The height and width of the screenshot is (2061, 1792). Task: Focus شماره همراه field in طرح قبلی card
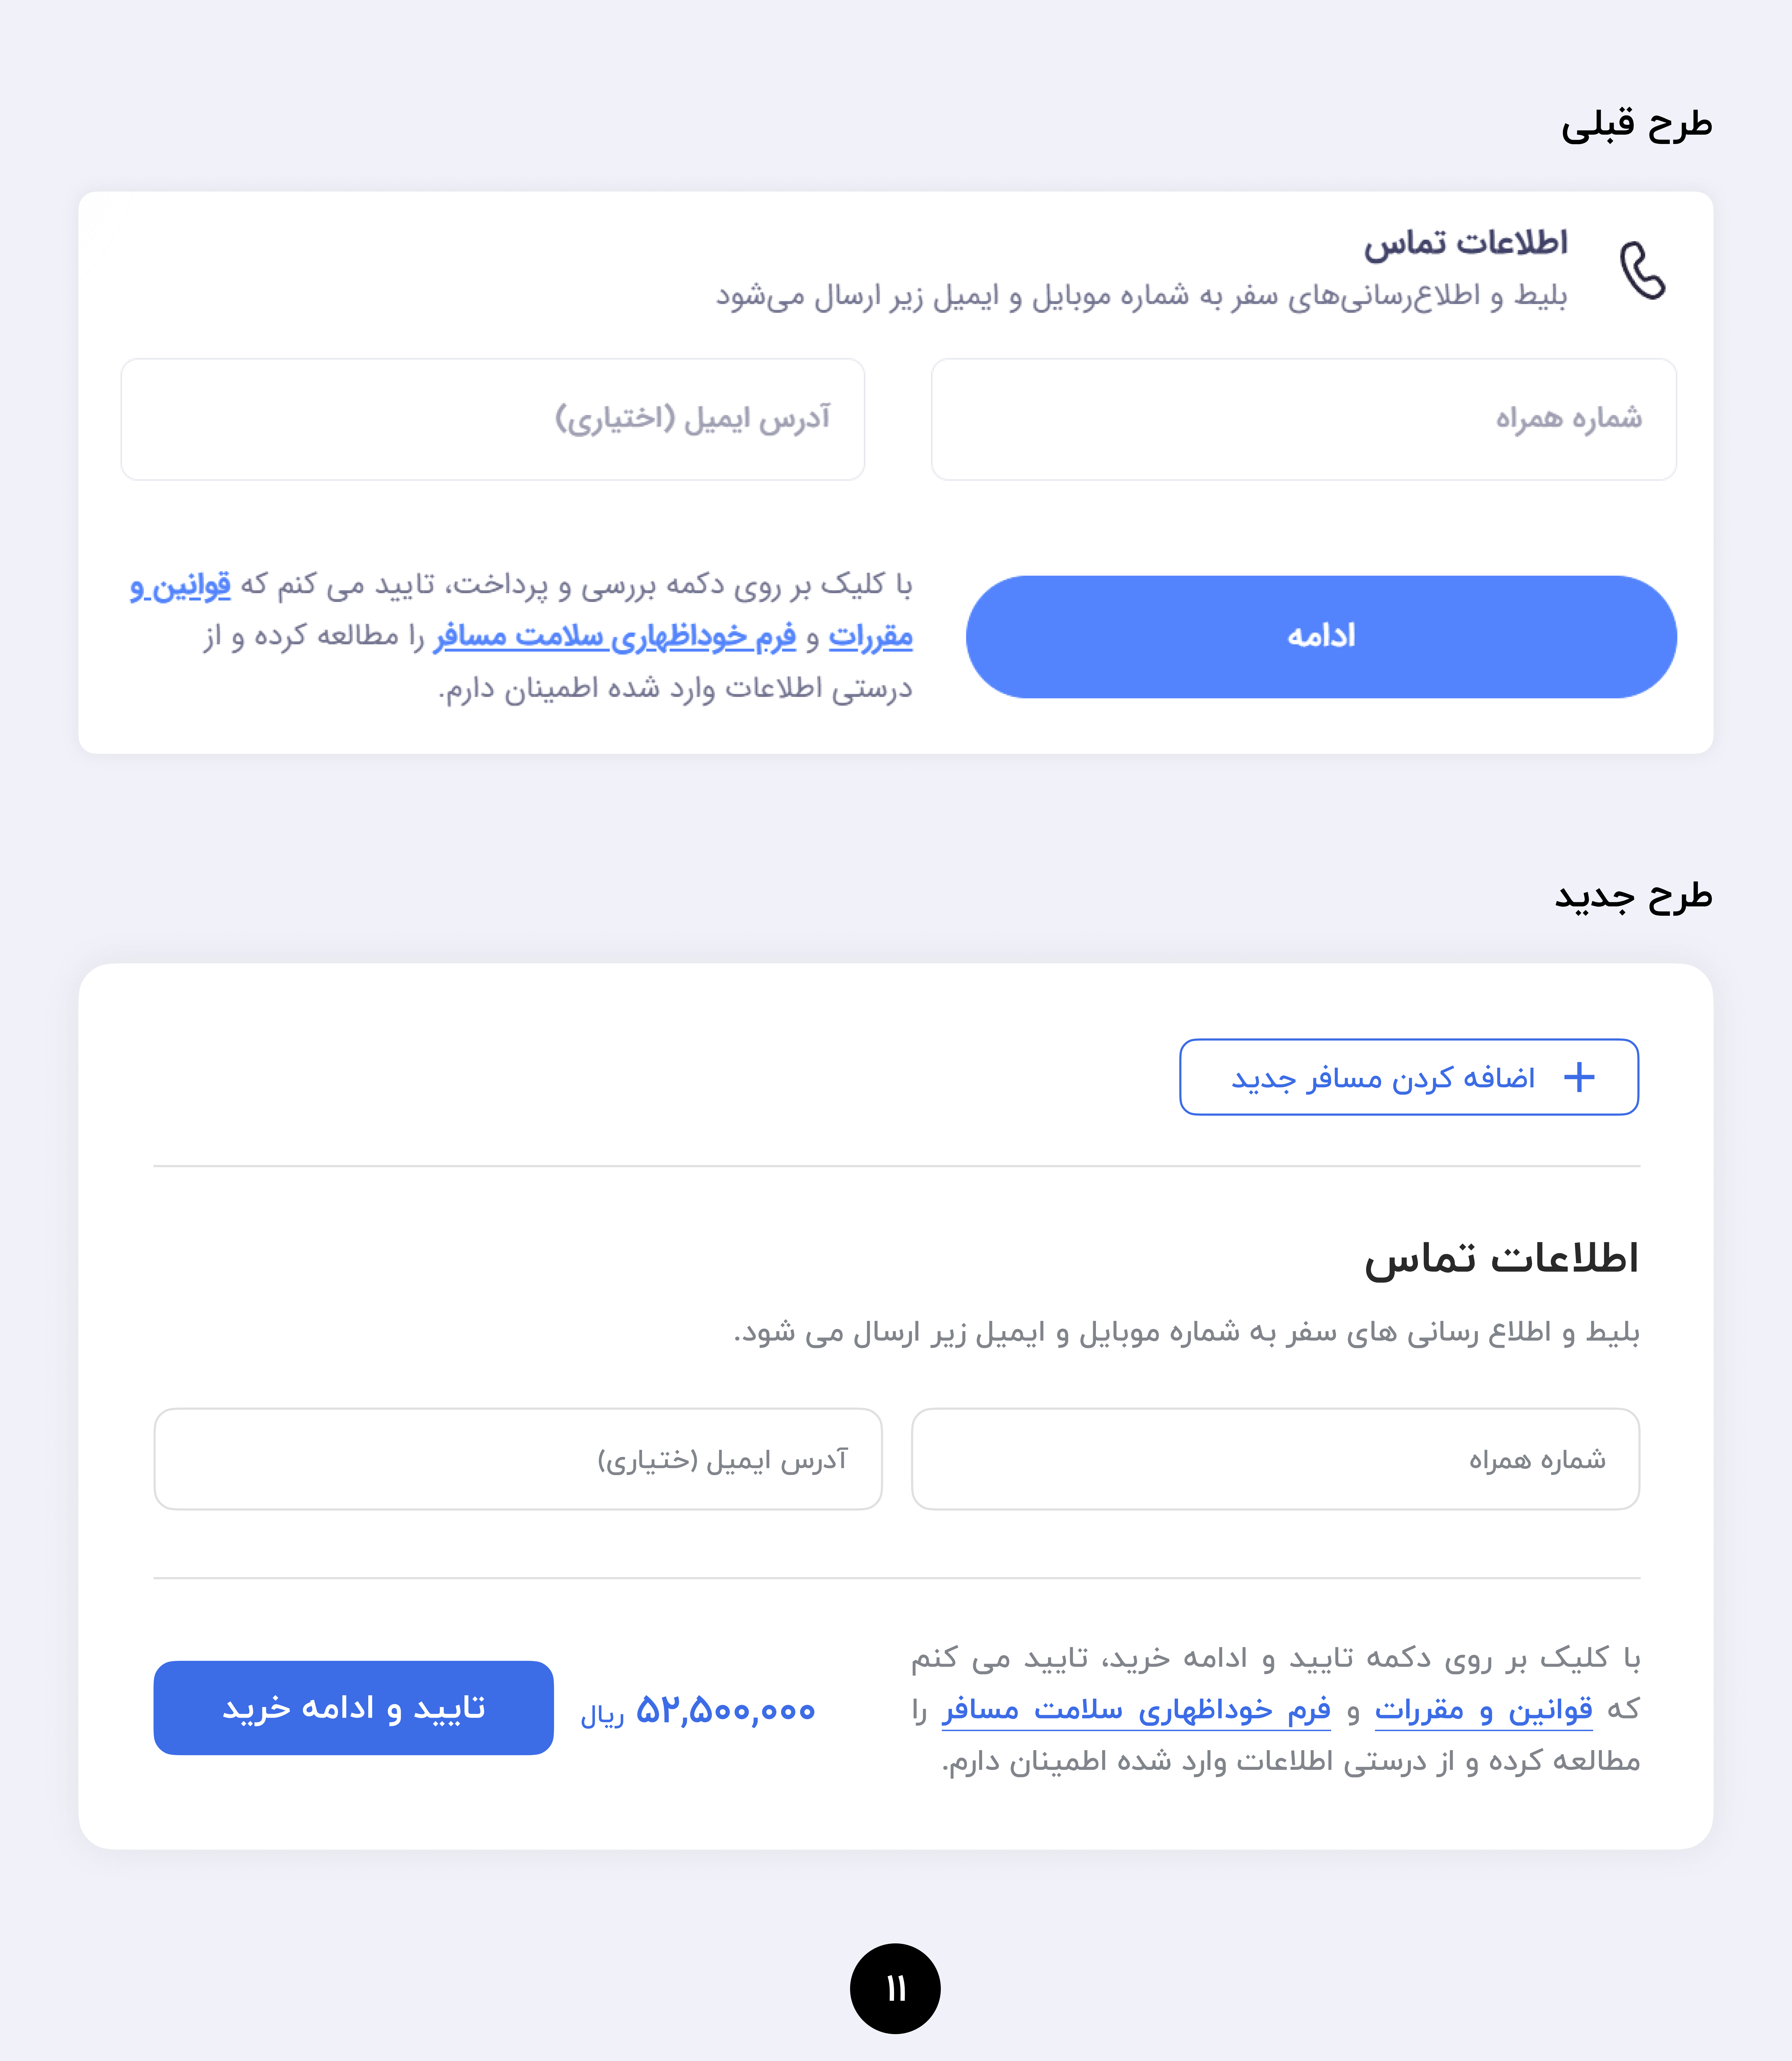1303,419
